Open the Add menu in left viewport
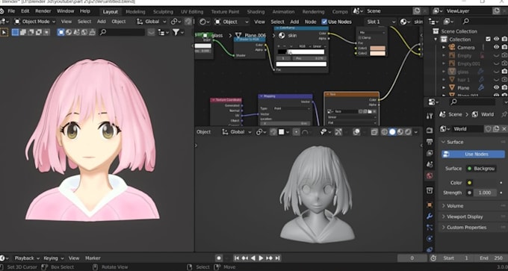Image resolution: width=508 pixels, height=271 pixels. pos(102,22)
